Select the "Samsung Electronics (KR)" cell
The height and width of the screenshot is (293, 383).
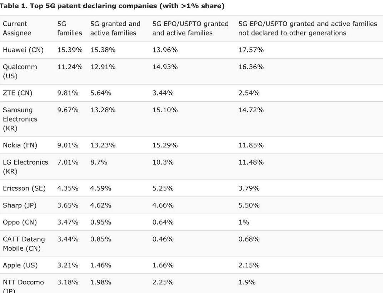coord(20,119)
